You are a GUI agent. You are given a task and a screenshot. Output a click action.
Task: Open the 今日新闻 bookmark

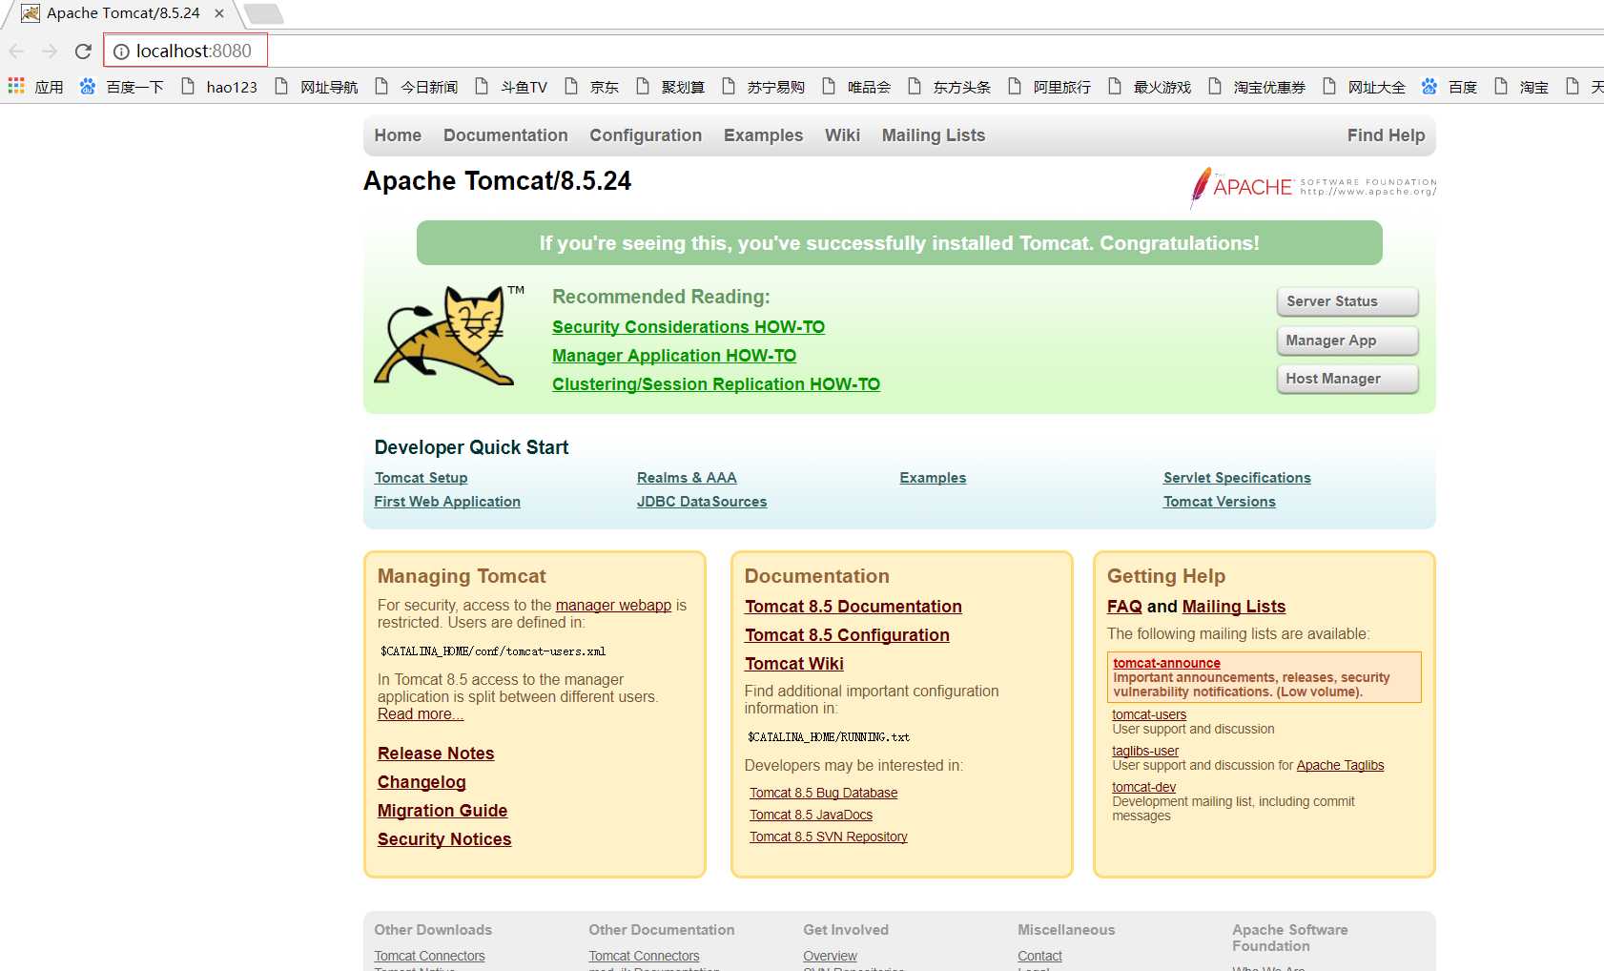(416, 87)
